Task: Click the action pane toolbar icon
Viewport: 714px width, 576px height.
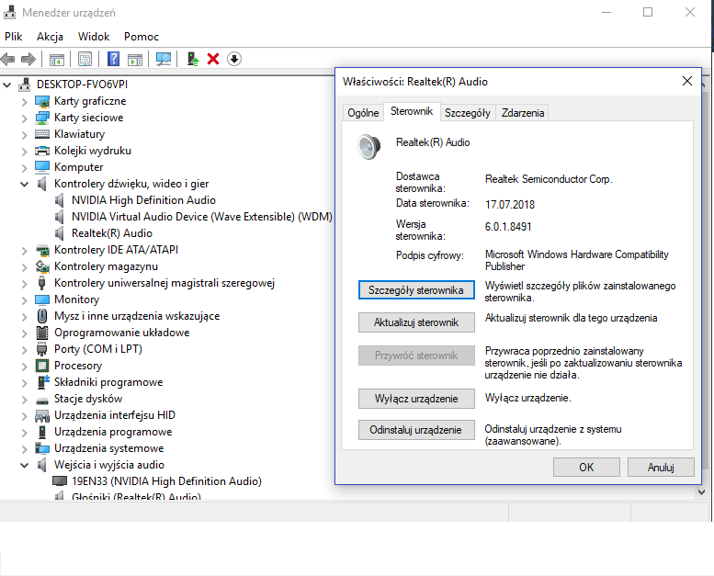Action: 135,59
